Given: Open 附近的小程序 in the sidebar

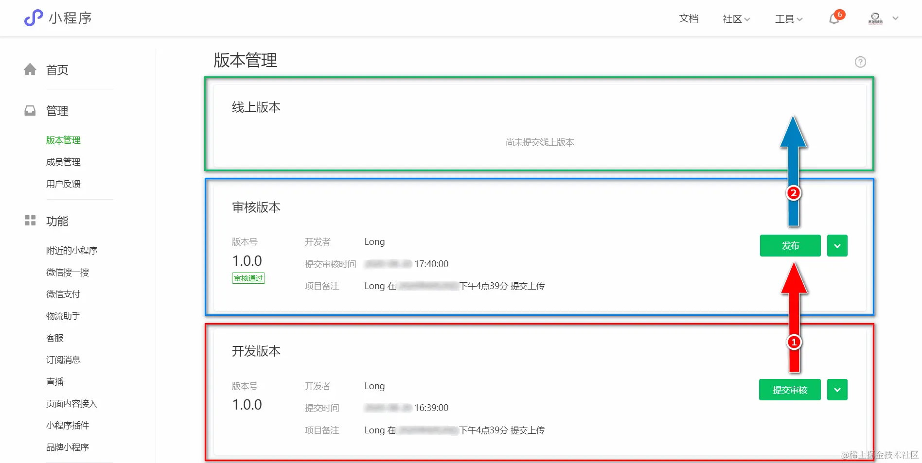Looking at the screenshot, I should (x=72, y=250).
